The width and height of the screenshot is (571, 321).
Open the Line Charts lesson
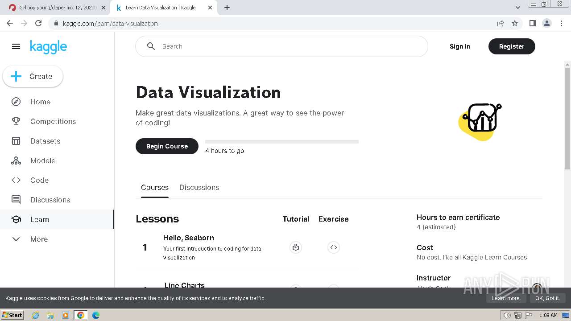pyautogui.click(x=185, y=285)
